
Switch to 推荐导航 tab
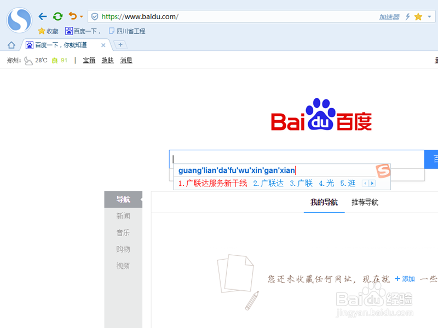coord(365,202)
